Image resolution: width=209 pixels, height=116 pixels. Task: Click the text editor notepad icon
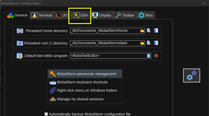tap(20, 56)
